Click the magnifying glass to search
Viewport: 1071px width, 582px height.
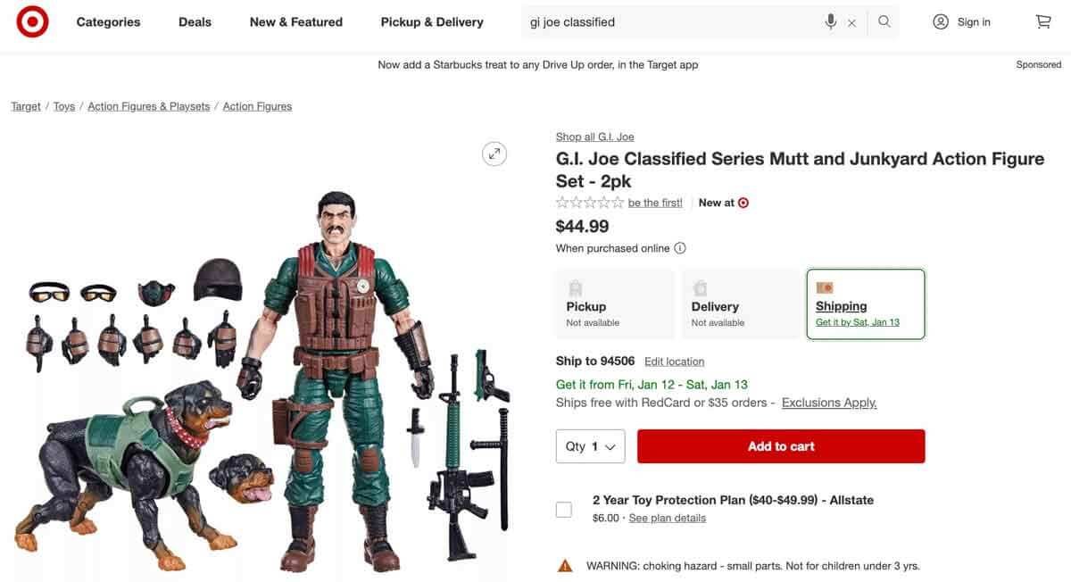point(883,20)
